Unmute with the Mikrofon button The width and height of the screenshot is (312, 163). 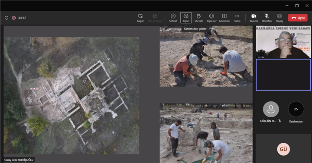tap(266, 18)
